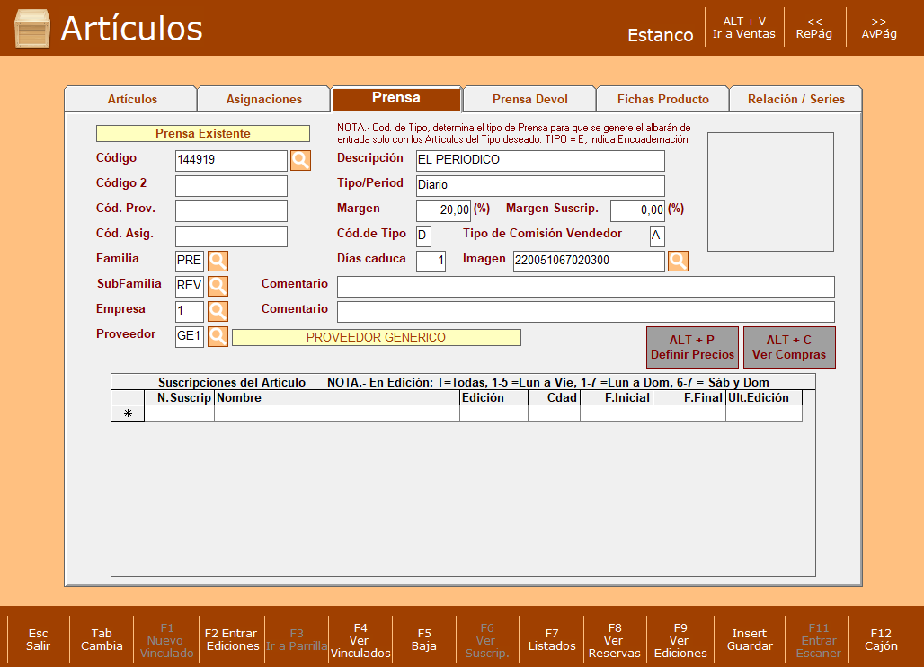924x667 pixels.
Task: Click the Código 2 input field
Action: coord(231,185)
